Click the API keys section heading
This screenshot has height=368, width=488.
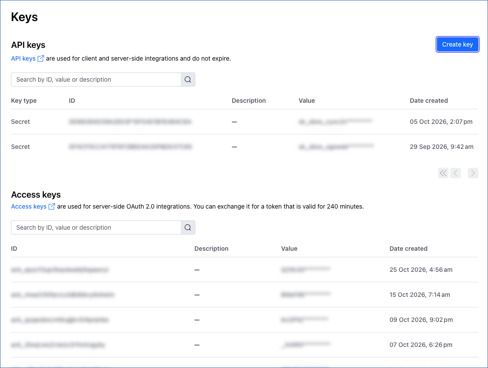click(x=28, y=45)
